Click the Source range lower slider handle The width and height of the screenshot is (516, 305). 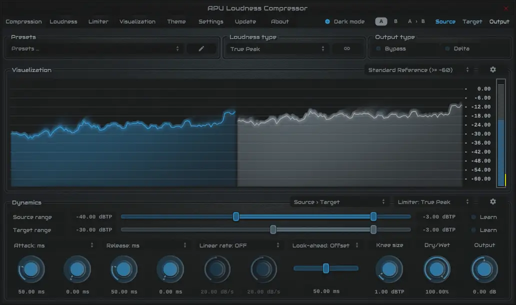(236, 216)
